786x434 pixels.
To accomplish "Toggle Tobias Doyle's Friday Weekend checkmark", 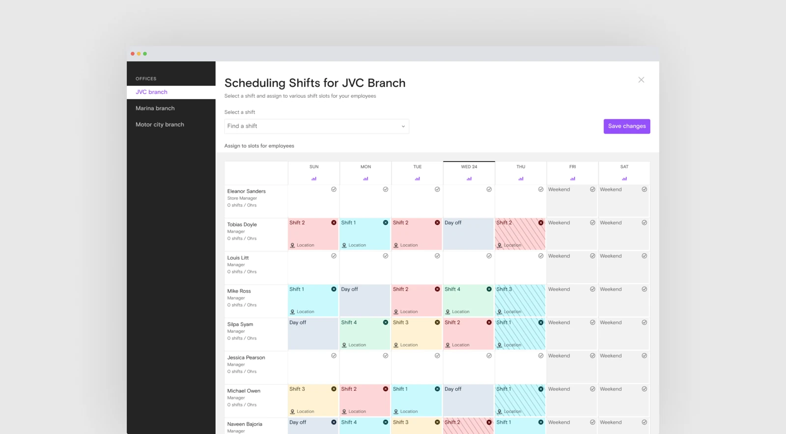I will pyautogui.click(x=593, y=223).
